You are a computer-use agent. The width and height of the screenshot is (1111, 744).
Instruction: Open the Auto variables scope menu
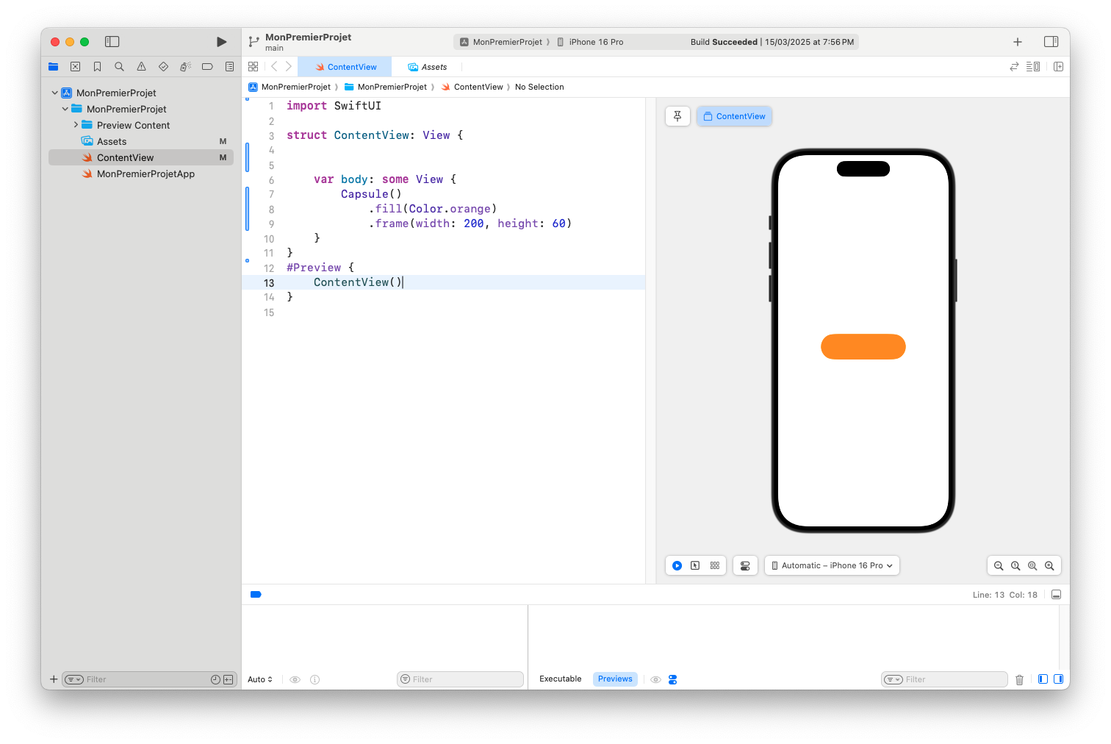pyautogui.click(x=260, y=680)
